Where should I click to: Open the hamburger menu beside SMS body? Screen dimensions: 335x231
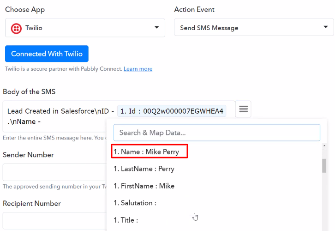pos(243,109)
